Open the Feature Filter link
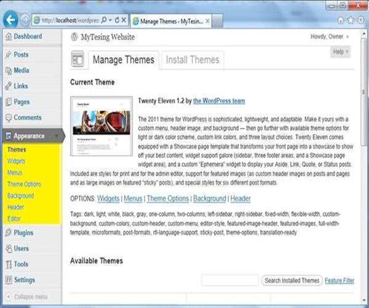 (x=339, y=281)
